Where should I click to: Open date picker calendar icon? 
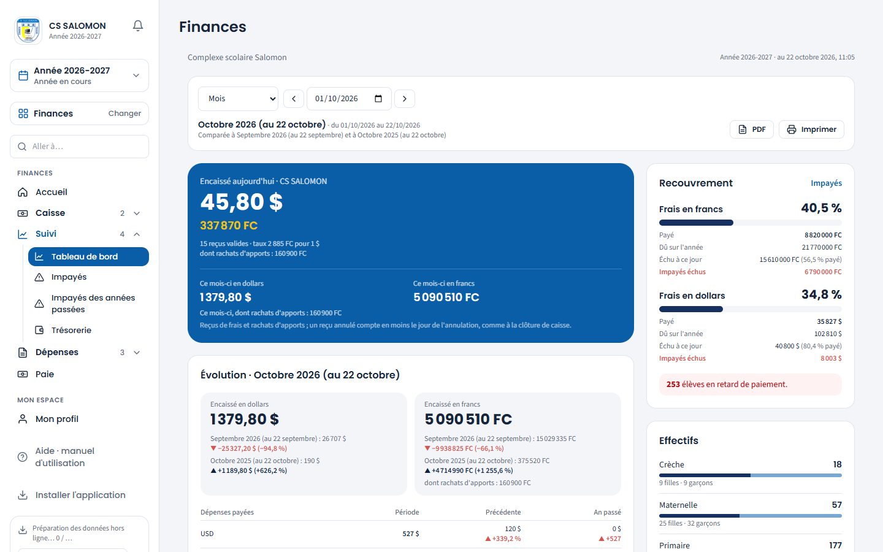pos(378,99)
